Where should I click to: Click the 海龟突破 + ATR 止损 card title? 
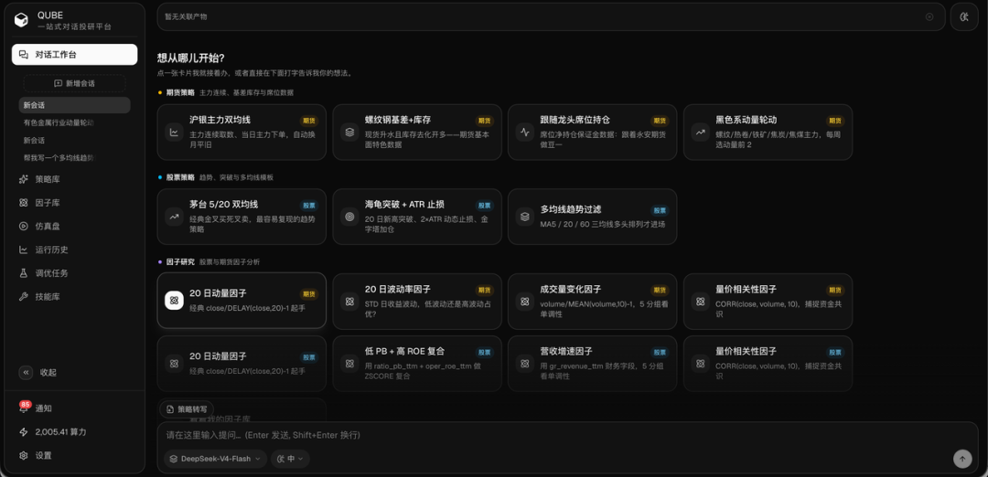pyautogui.click(x=404, y=204)
